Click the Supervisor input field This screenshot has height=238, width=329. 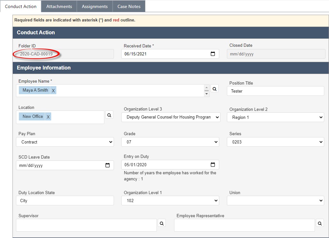[86, 225]
